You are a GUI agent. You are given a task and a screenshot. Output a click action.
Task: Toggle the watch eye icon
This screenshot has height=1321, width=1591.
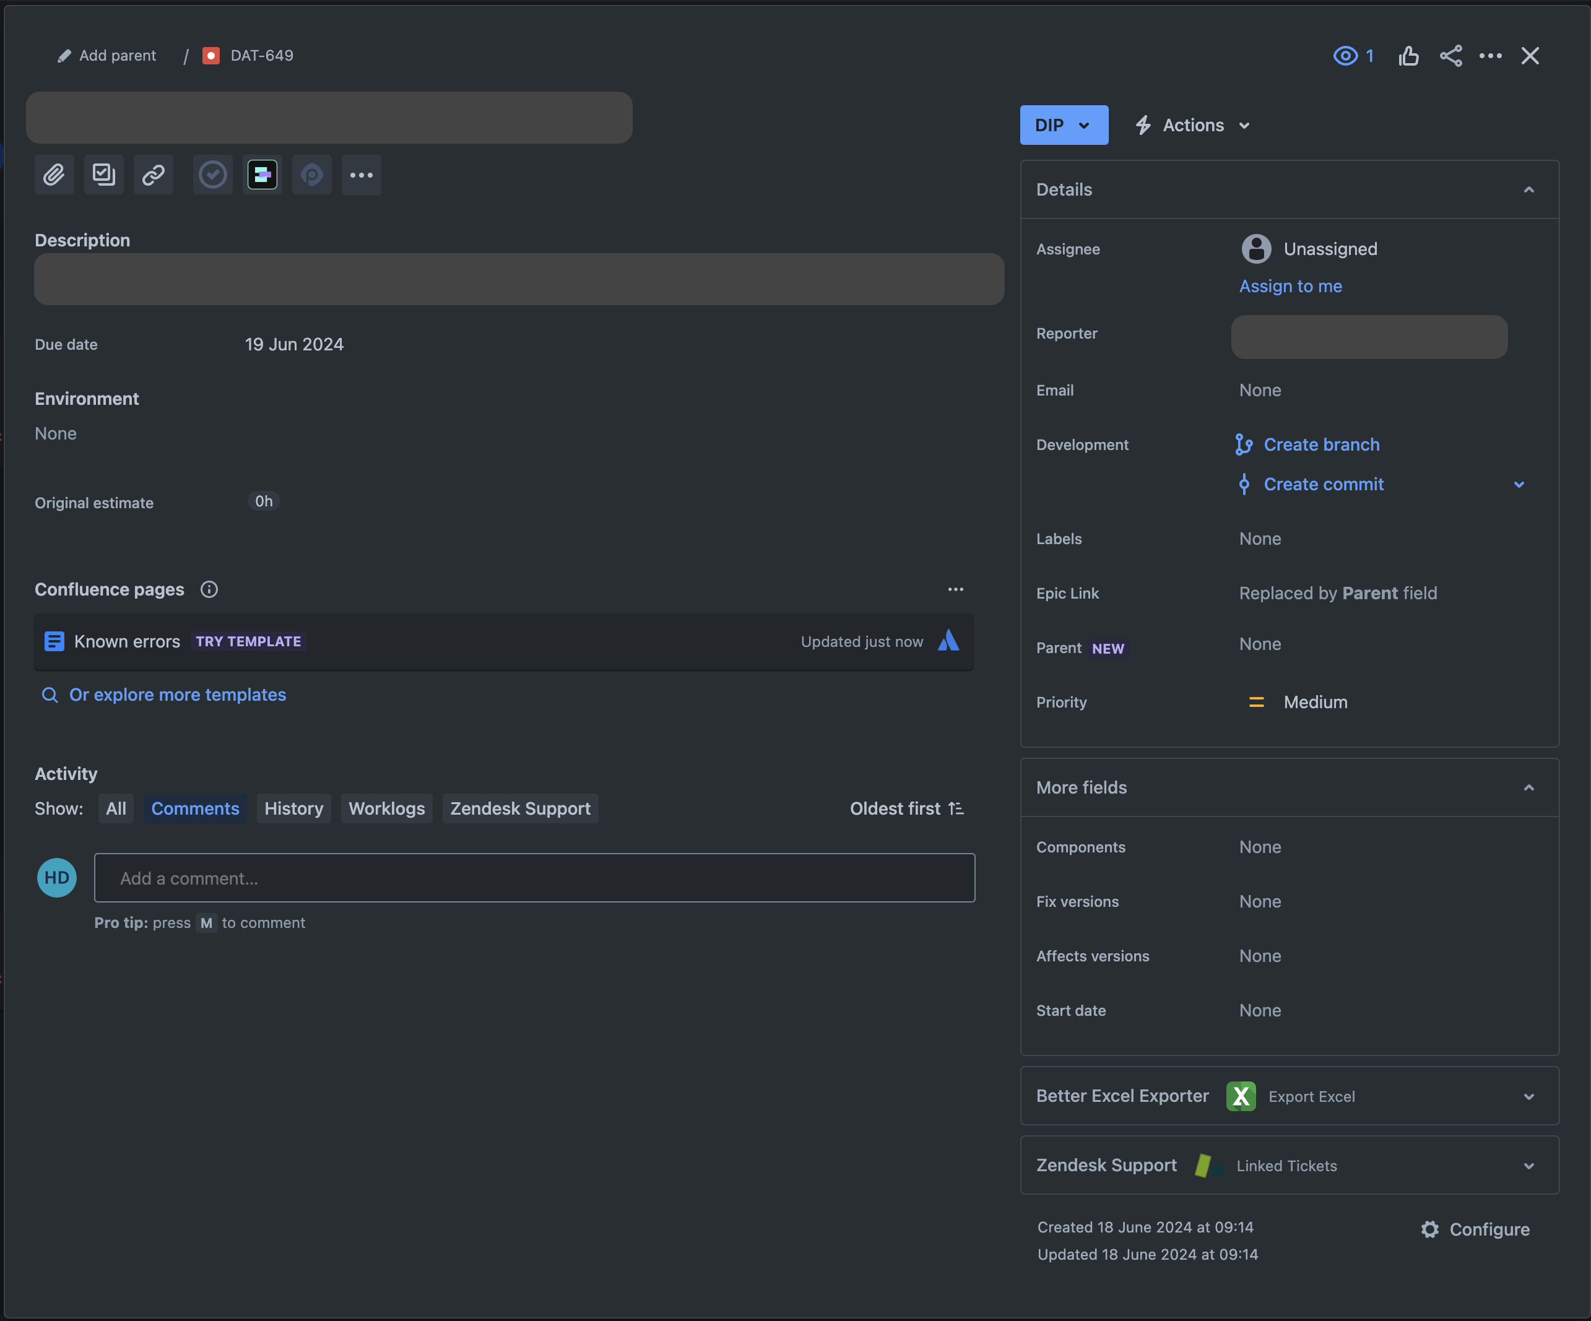[x=1345, y=56]
